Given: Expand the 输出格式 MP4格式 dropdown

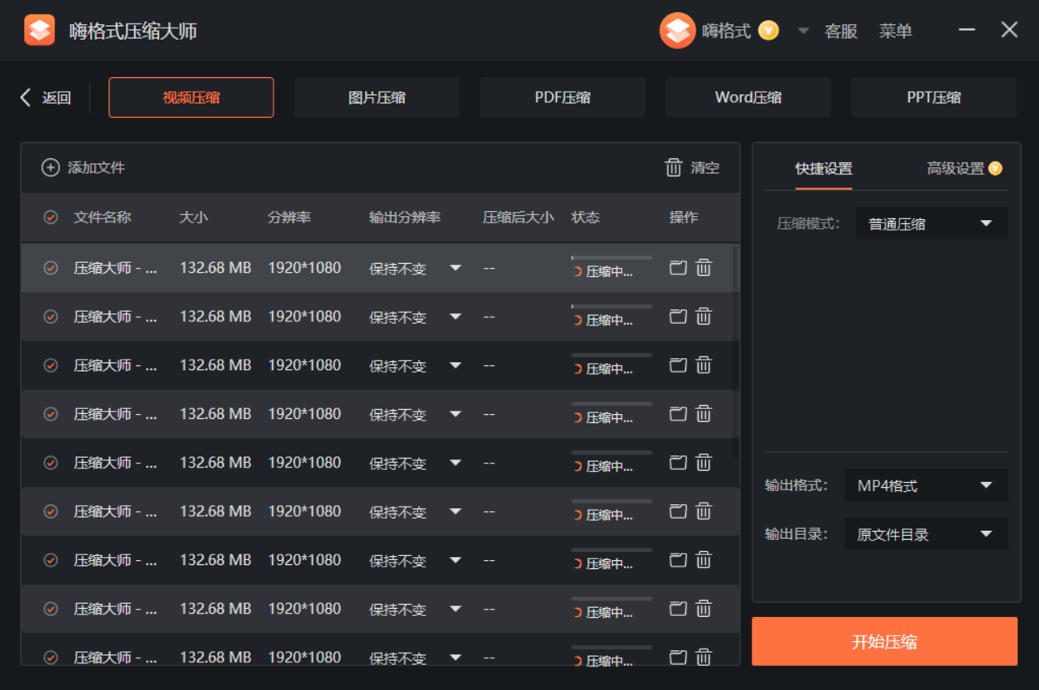Looking at the screenshot, I should [925, 485].
